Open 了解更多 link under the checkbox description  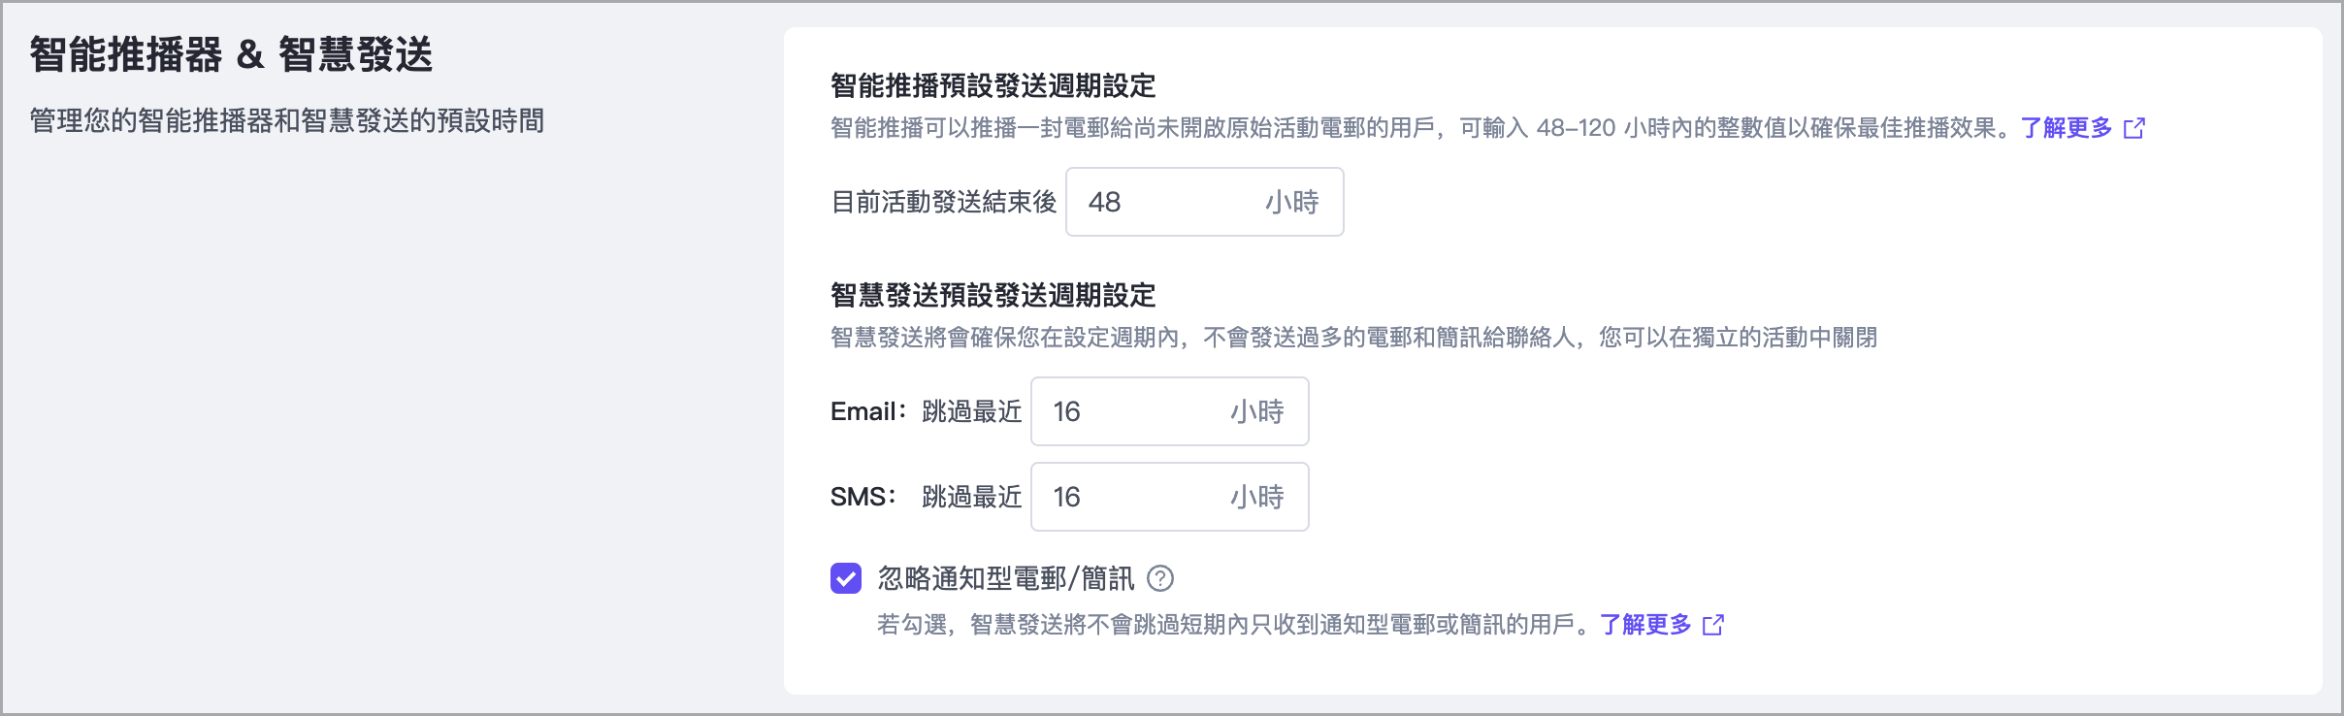[1645, 625]
